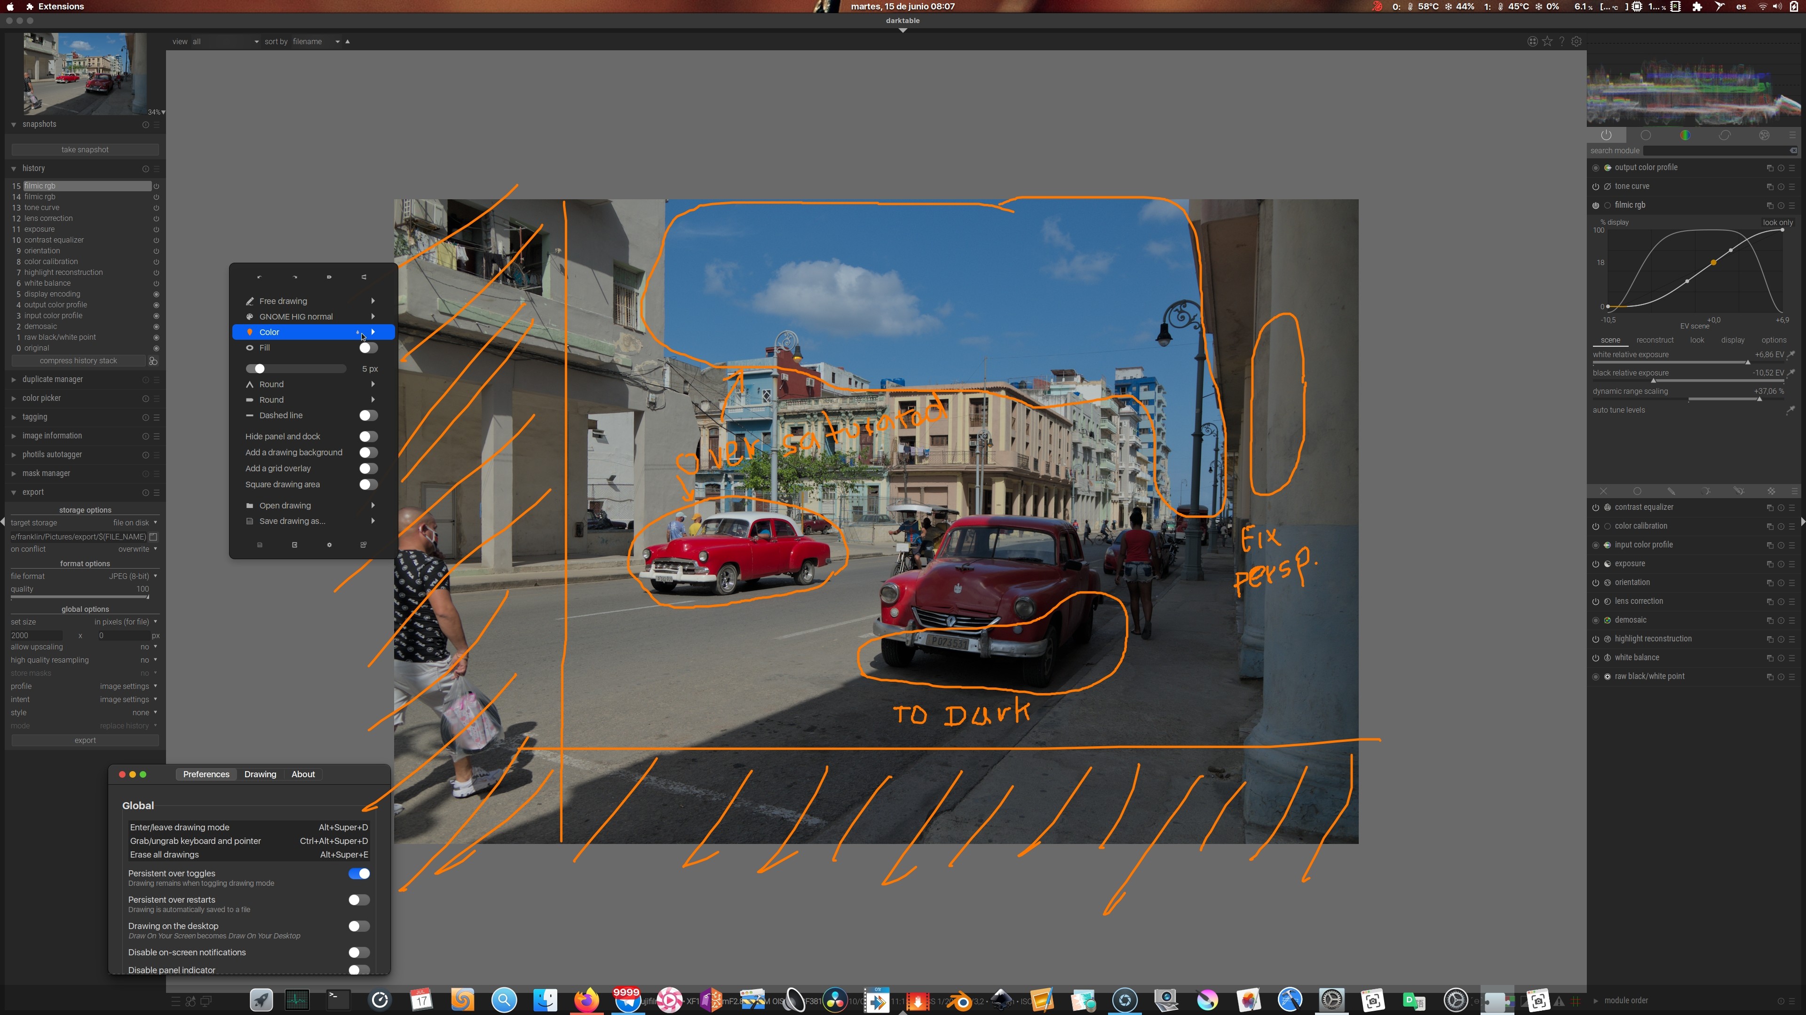Click the line width slider in drawing menu
This screenshot has height=1015, width=1806.
[296, 369]
